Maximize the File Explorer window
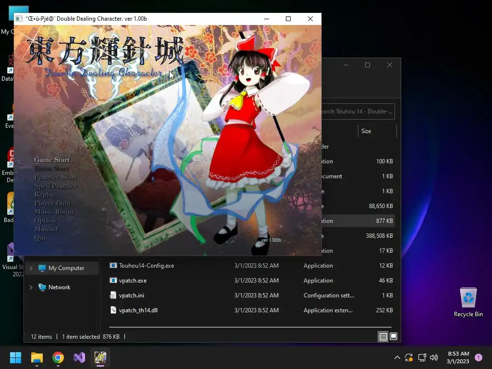The height and width of the screenshot is (369, 492). point(368,65)
